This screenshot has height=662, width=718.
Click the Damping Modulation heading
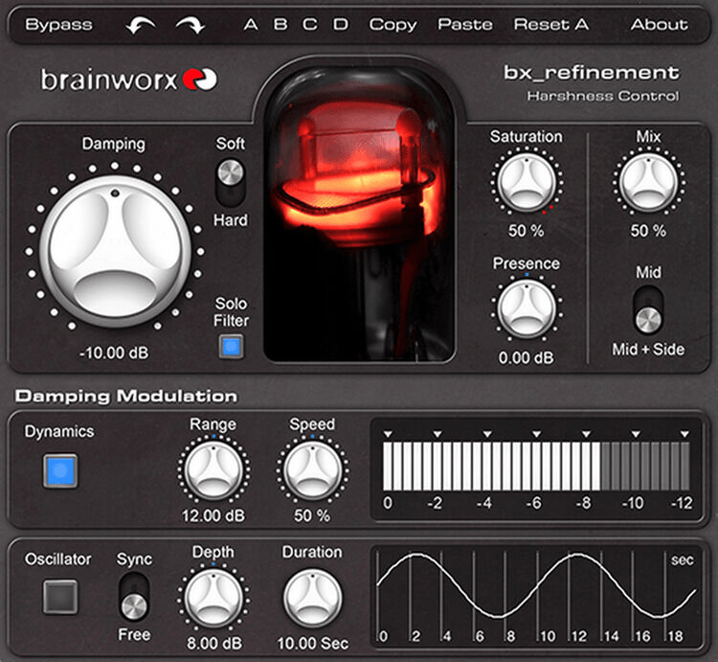[126, 397]
